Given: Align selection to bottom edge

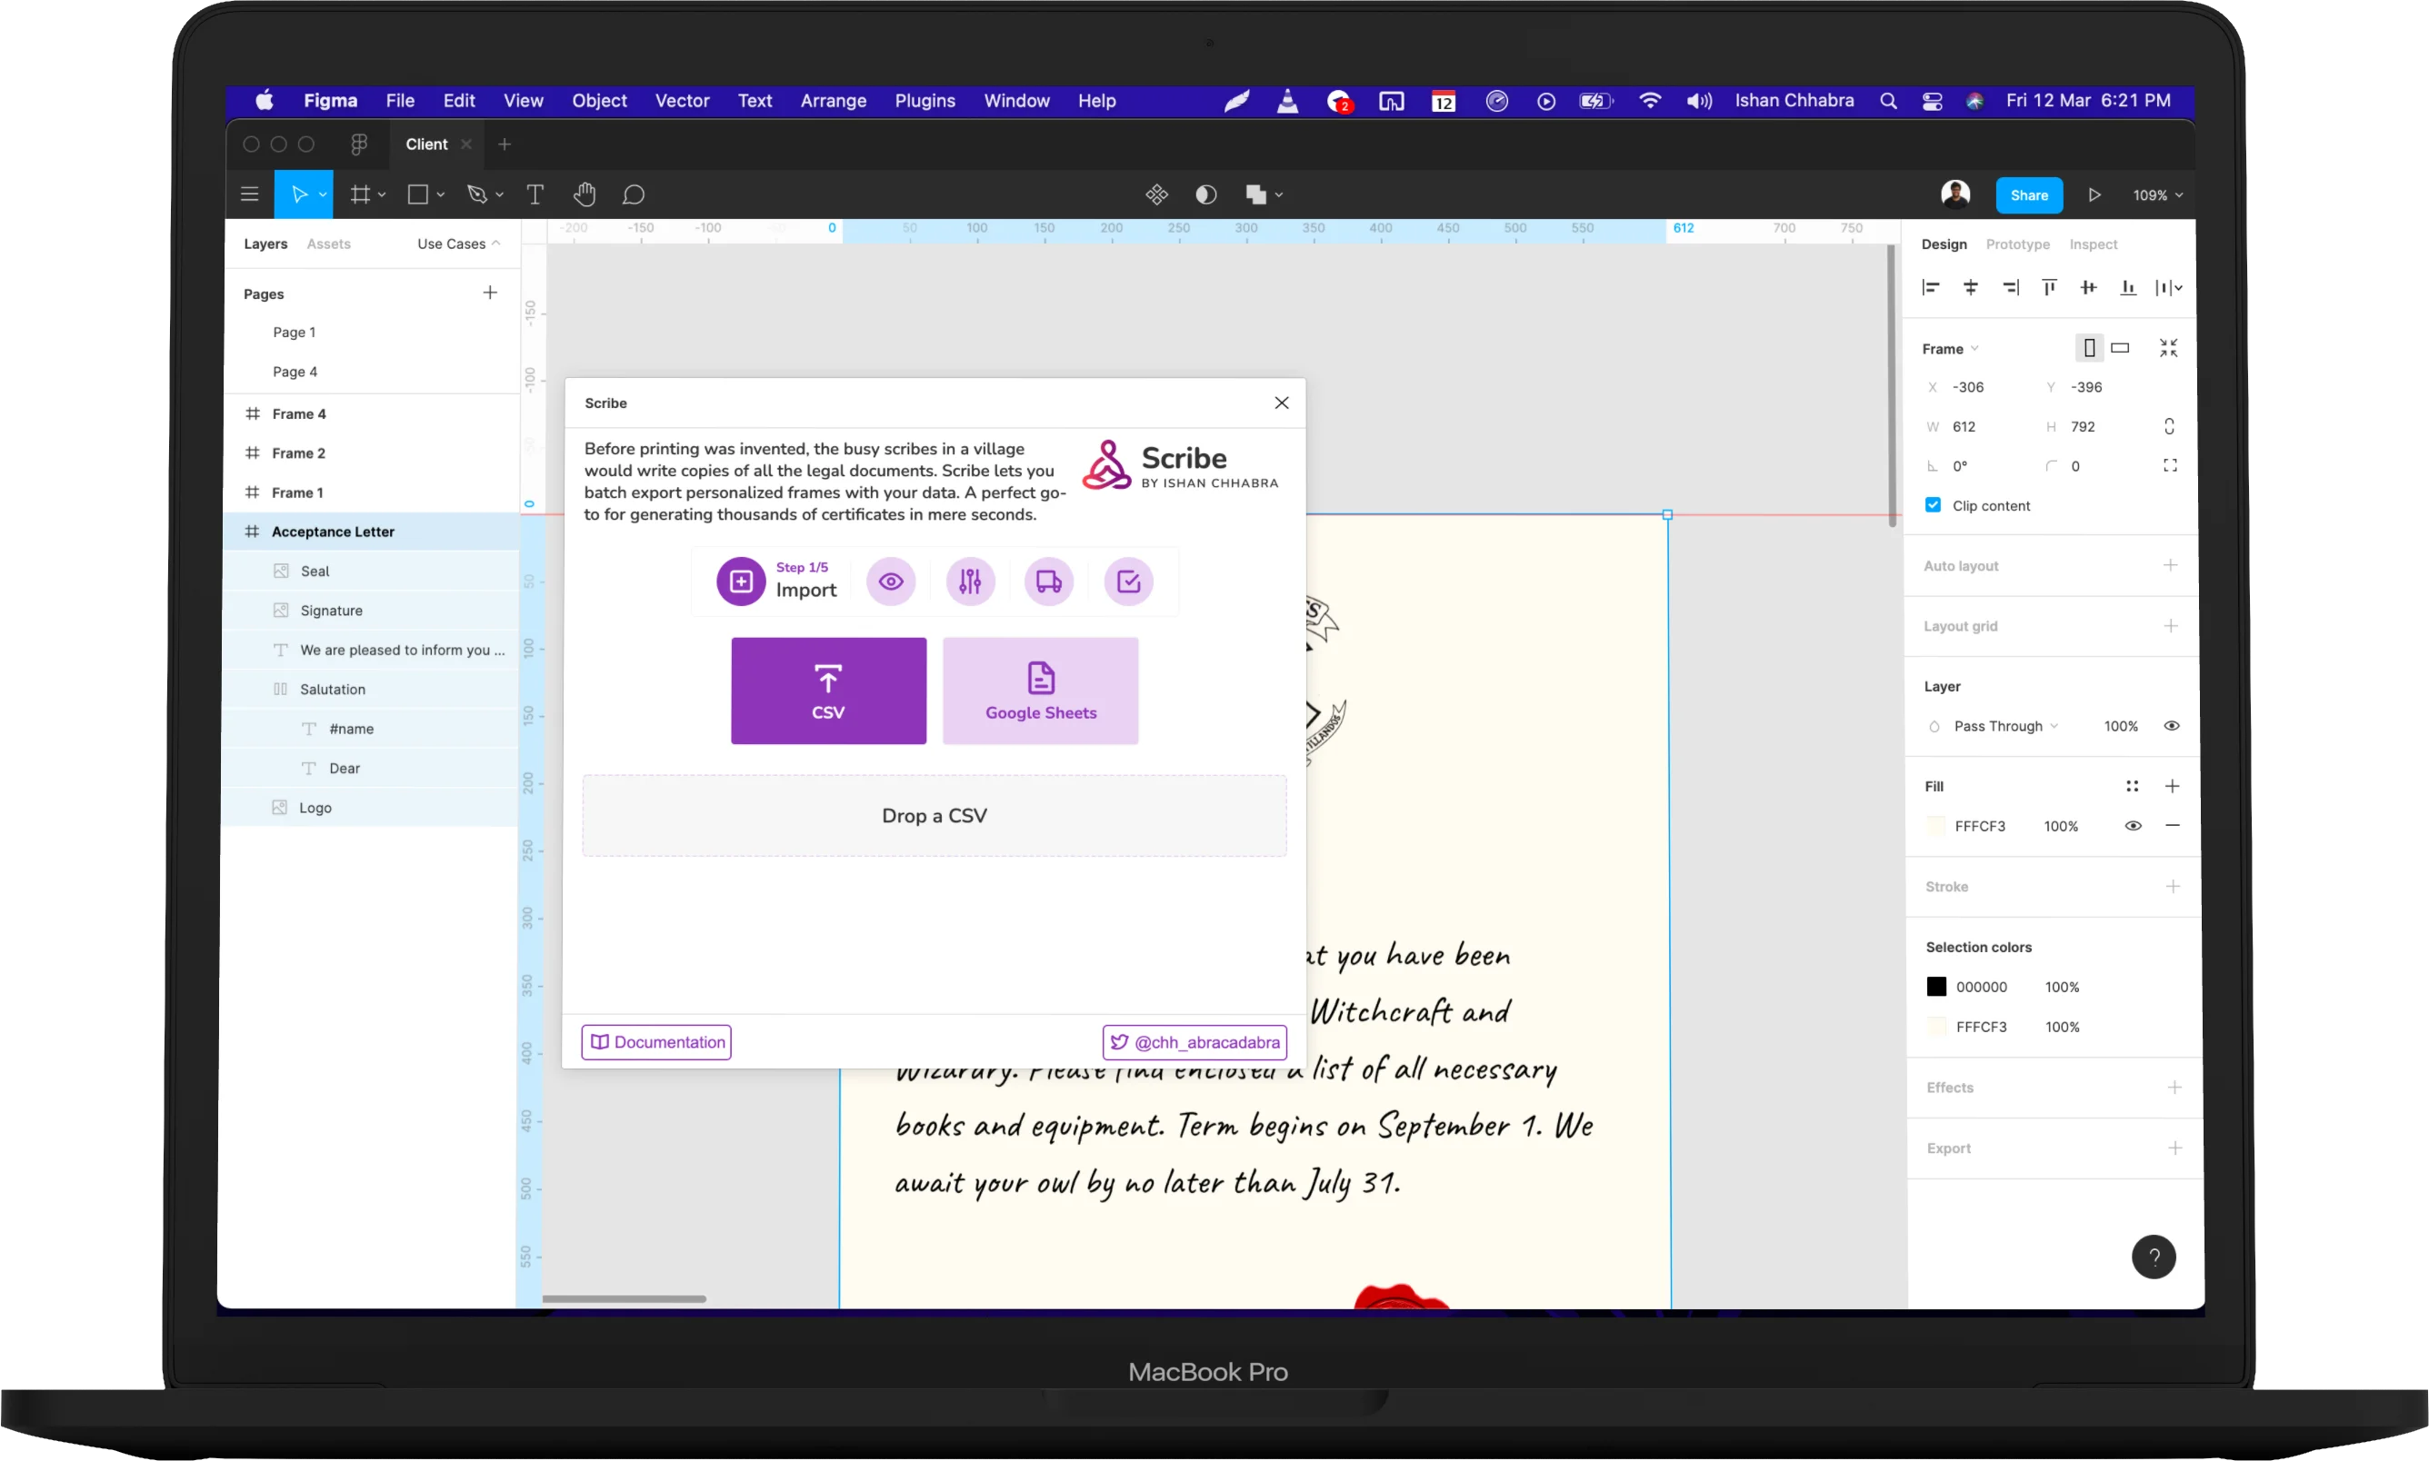Looking at the screenshot, I should pyautogui.click(x=2129, y=287).
